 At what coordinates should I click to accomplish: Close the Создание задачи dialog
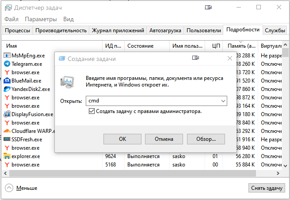click(230, 58)
